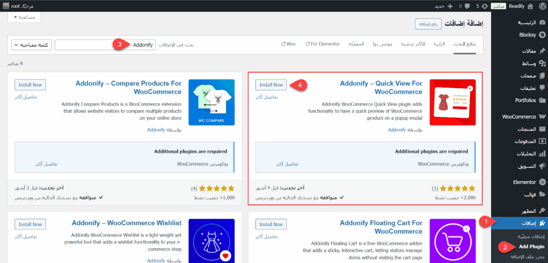Switch to the نتائج البحث tab

465,44
